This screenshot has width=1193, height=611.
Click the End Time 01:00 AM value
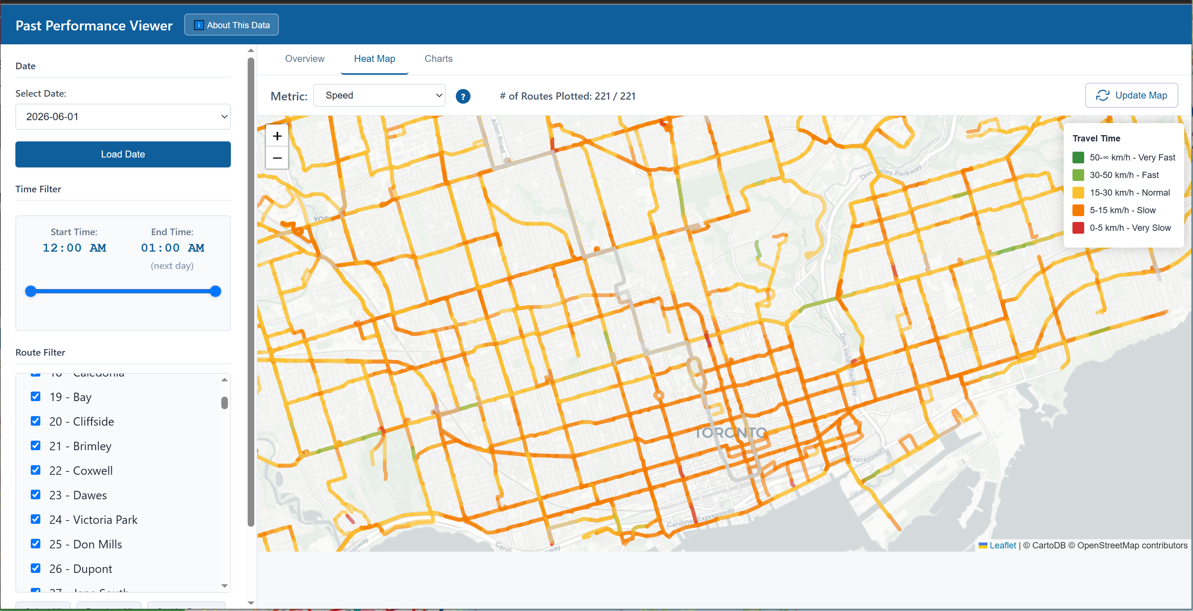(x=172, y=248)
